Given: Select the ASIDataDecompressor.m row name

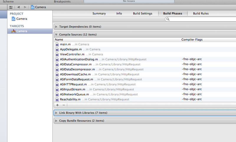Looking at the screenshot, I should 78,69.
